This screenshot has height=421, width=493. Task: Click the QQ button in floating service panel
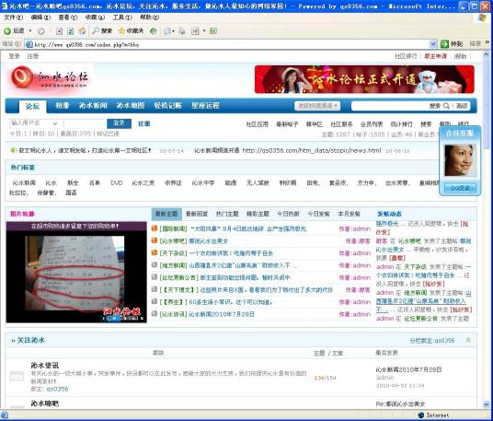[460, 188]
